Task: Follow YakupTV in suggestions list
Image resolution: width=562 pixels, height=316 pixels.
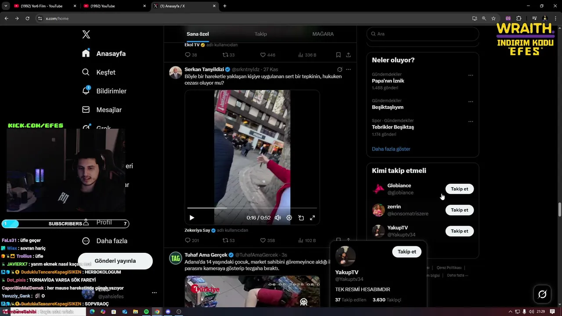Action: point(459,231)
